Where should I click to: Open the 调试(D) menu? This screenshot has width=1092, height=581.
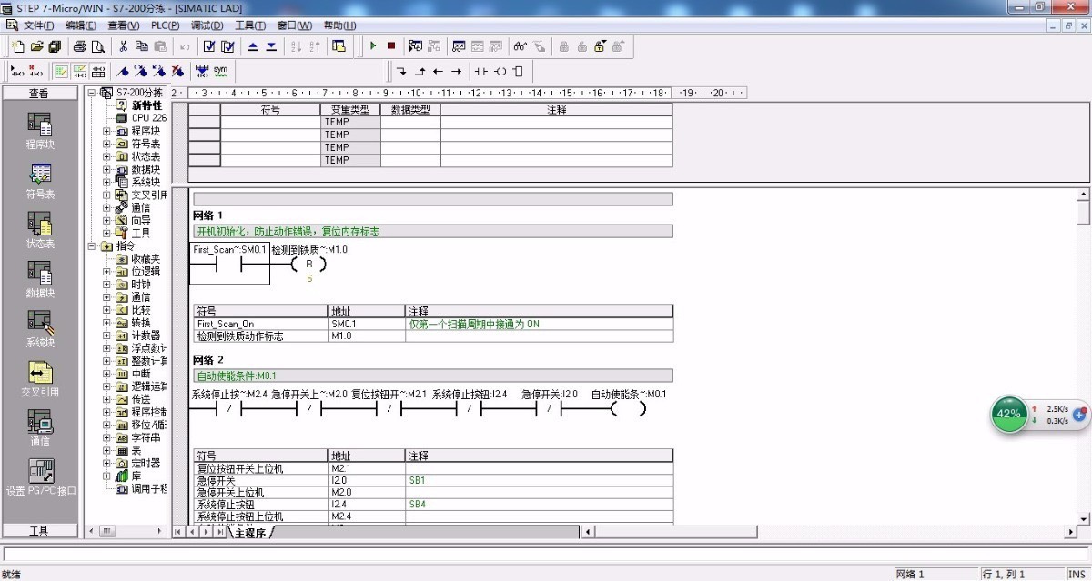(x=207, y=25)
